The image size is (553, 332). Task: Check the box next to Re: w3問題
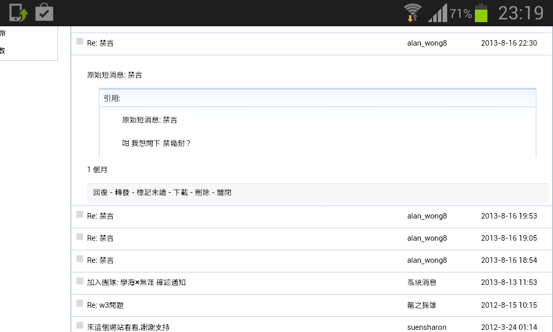[79, 303]
